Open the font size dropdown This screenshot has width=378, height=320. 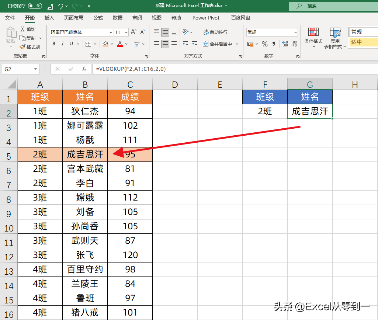tap(126, 32)
